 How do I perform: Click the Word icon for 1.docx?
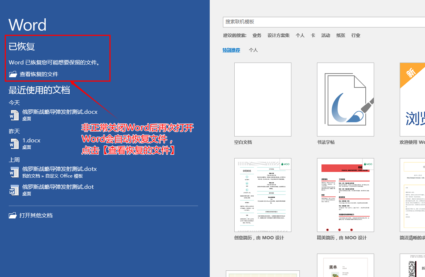click(14, 144)
